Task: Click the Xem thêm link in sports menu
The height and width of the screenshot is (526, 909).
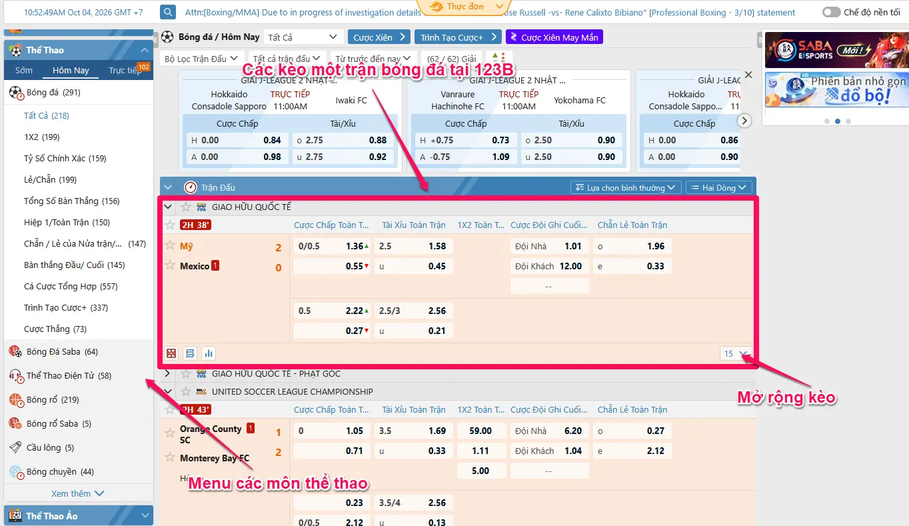Action: [x=78, y=493]
